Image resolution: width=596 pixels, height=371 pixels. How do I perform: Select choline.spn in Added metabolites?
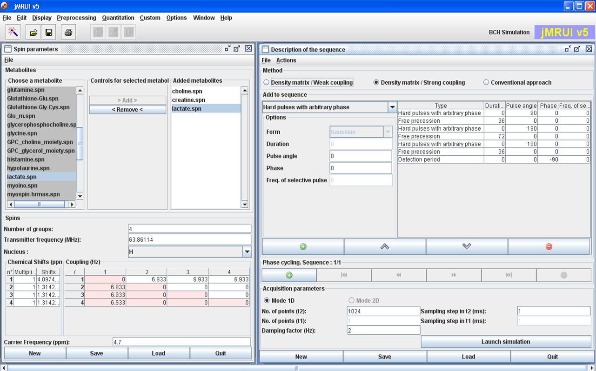click(206, 91)
